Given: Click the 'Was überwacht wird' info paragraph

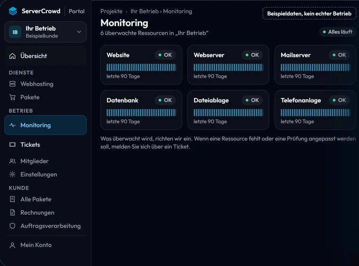Looking at the screenshot, I should pos(228,142).
